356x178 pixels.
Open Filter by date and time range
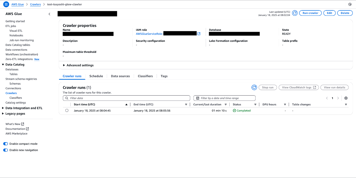coord(224,98)
